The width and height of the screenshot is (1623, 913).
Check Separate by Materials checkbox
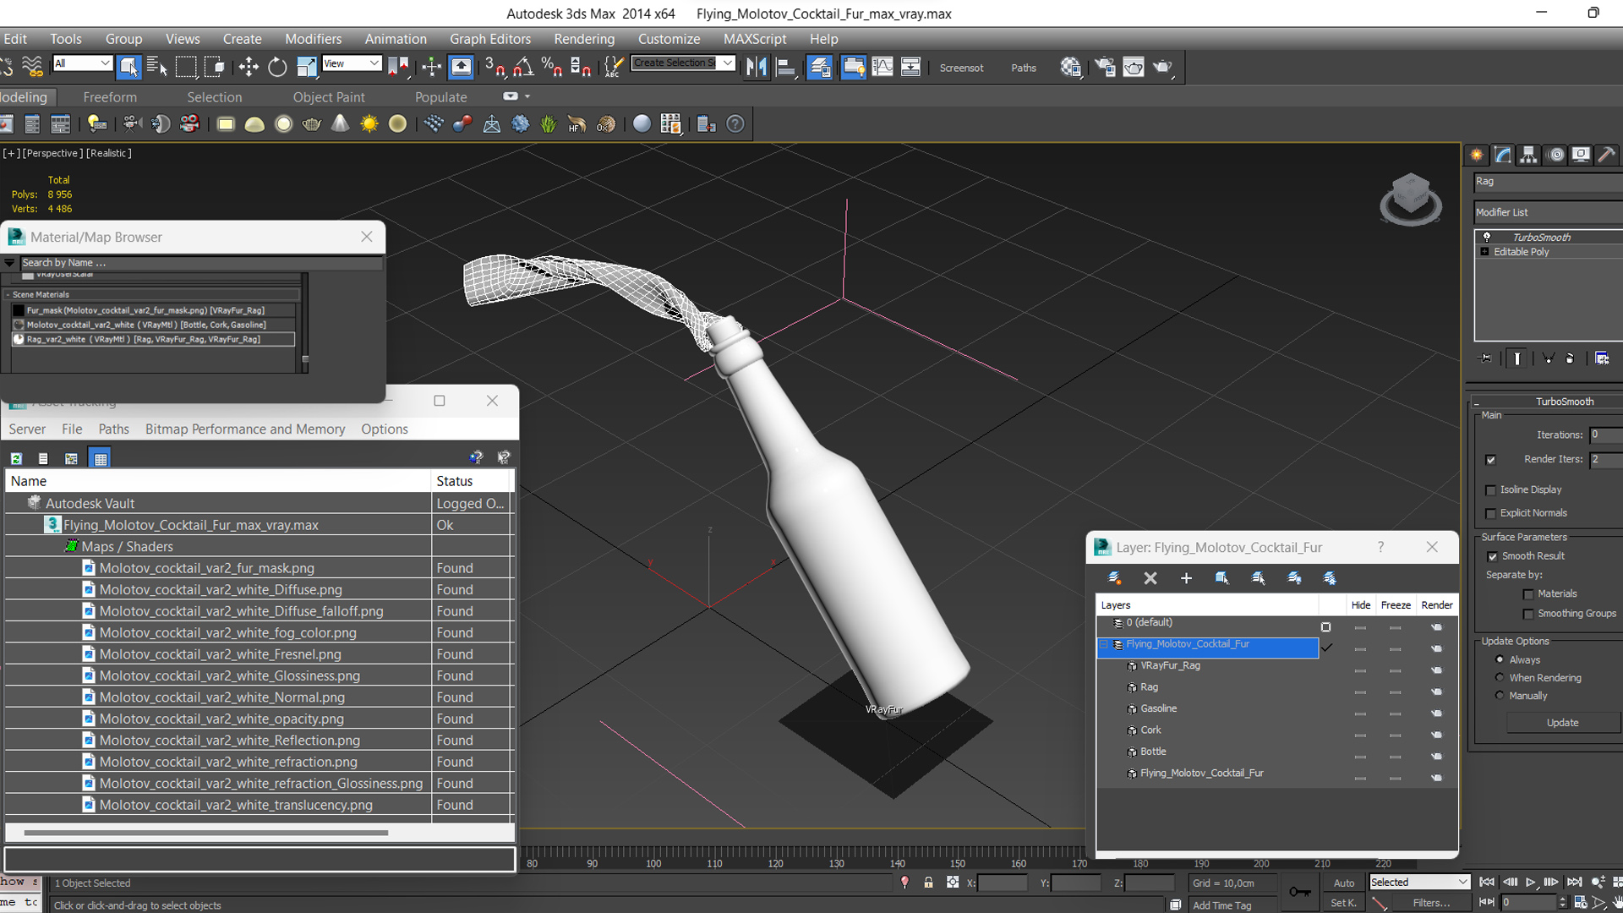click(1528, 594)
